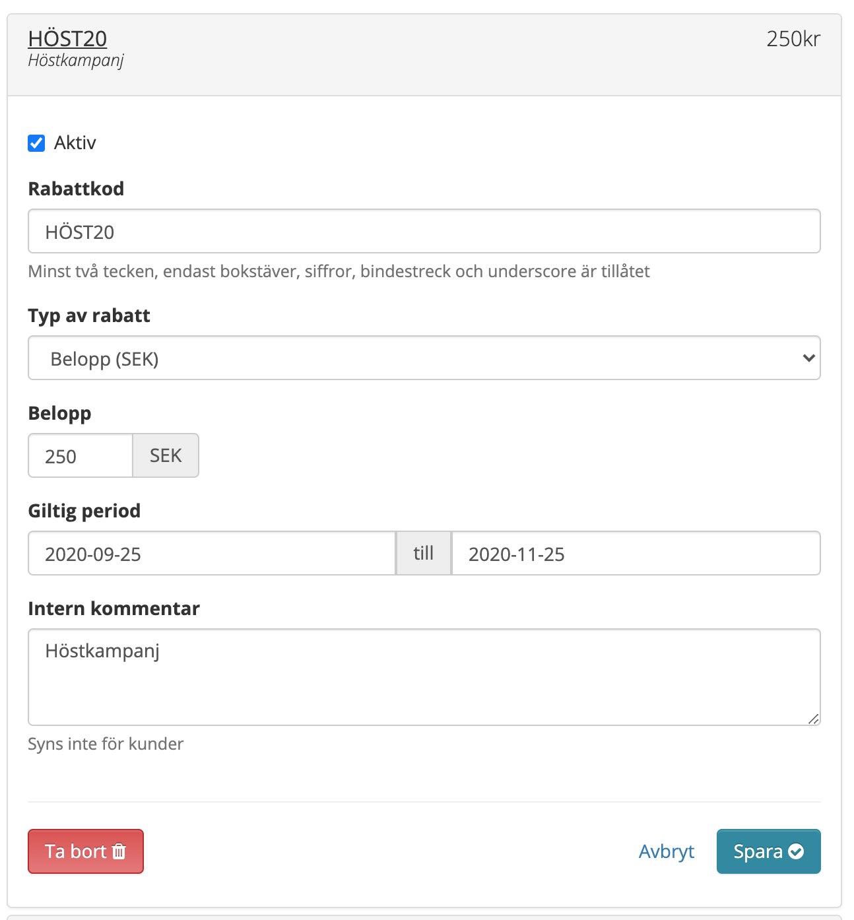The width and height of the screenshot is (854, 920).
Task: Click in the Rabattkod input field
Action: click(x=422, y=232)
